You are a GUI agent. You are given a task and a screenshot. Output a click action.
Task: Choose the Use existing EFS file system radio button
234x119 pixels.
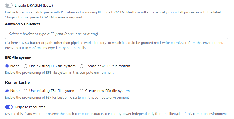point(26,66)
